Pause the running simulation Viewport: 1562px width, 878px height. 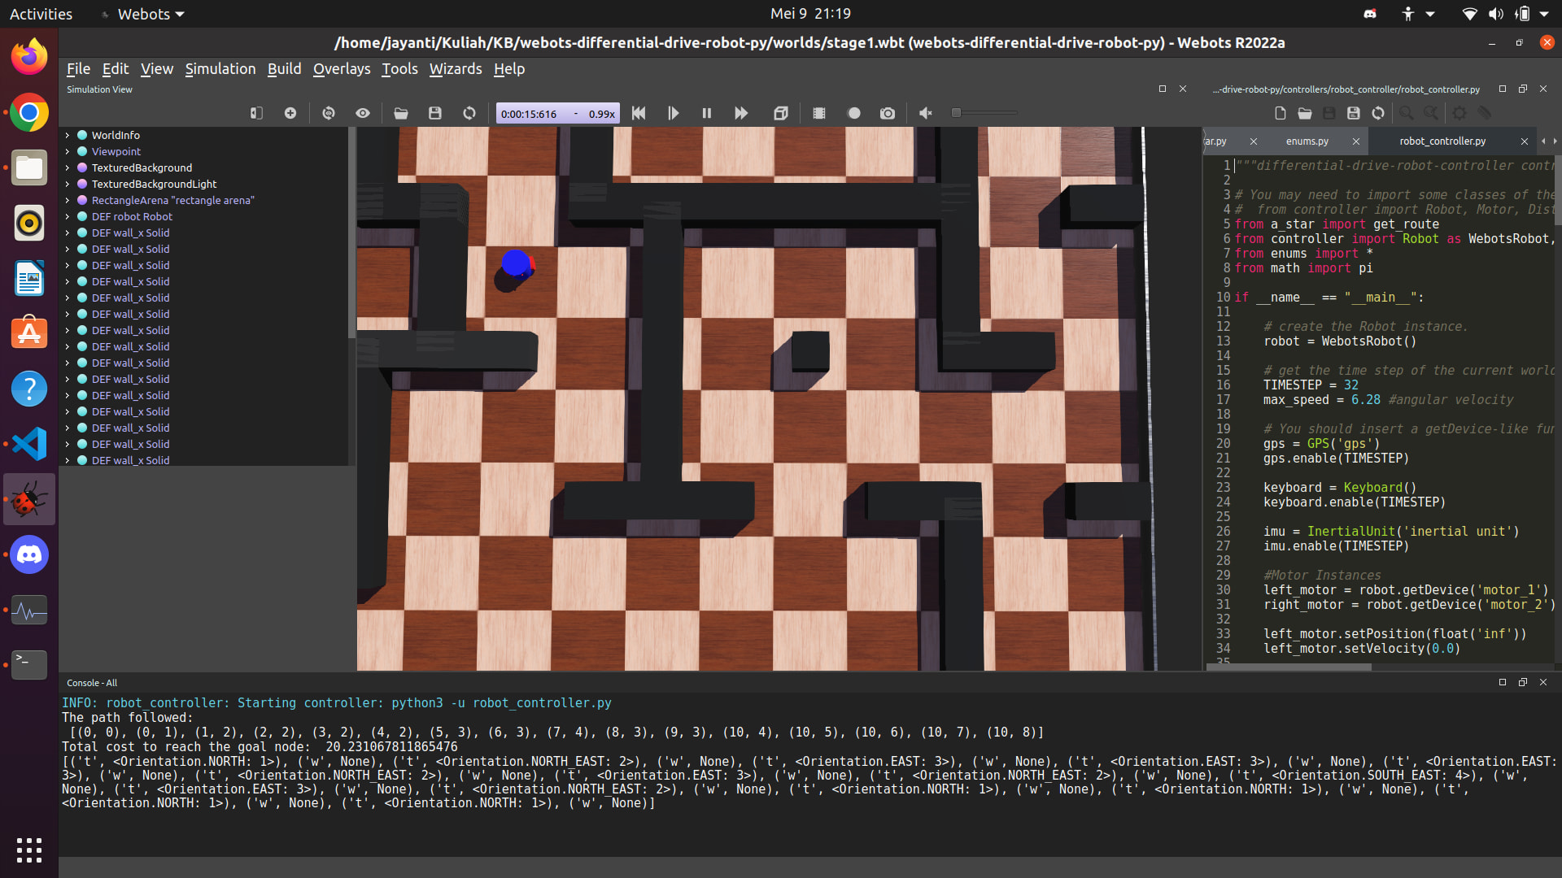pos(706,113)
